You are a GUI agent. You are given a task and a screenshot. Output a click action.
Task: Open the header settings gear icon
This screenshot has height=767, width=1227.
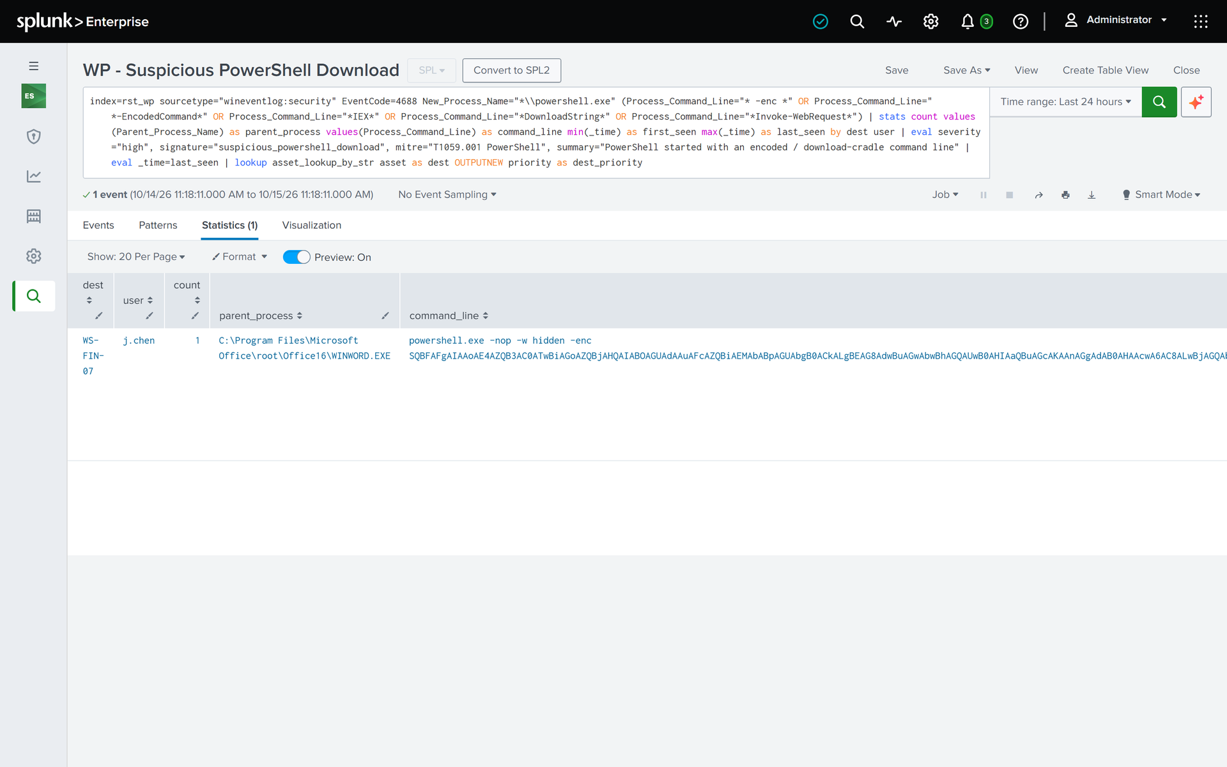click(x=931, y=22)
